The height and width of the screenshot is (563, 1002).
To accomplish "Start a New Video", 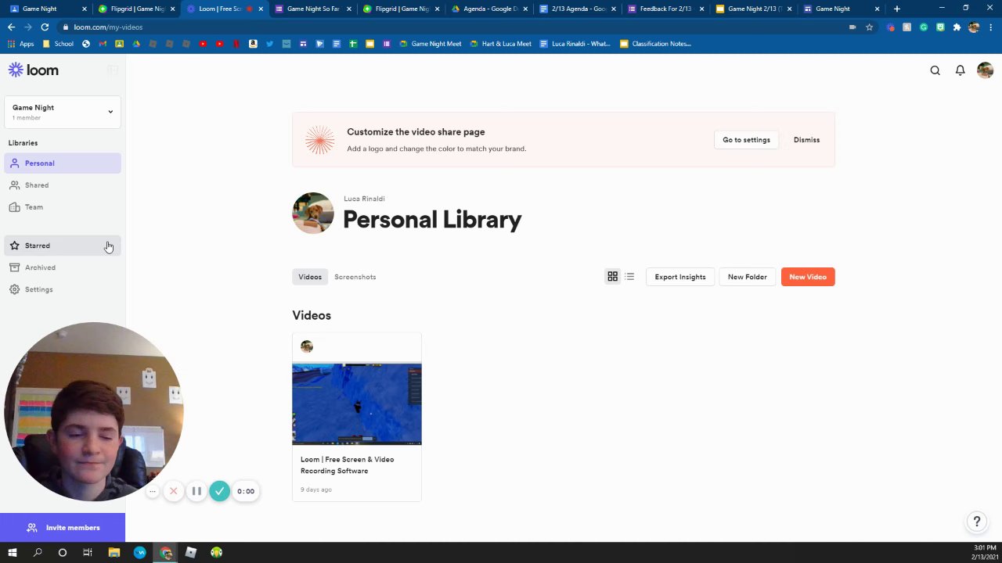I will 808,277.
